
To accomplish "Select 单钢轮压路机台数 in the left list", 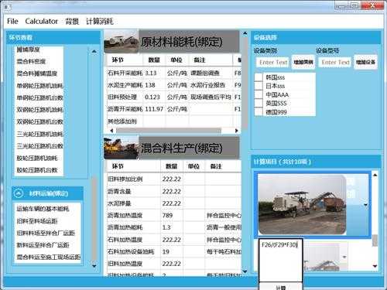I will (39, 97).
